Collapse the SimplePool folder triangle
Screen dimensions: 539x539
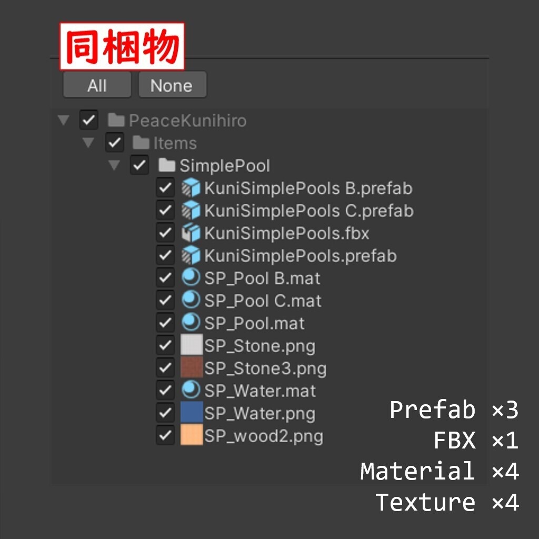pos(114,165)
